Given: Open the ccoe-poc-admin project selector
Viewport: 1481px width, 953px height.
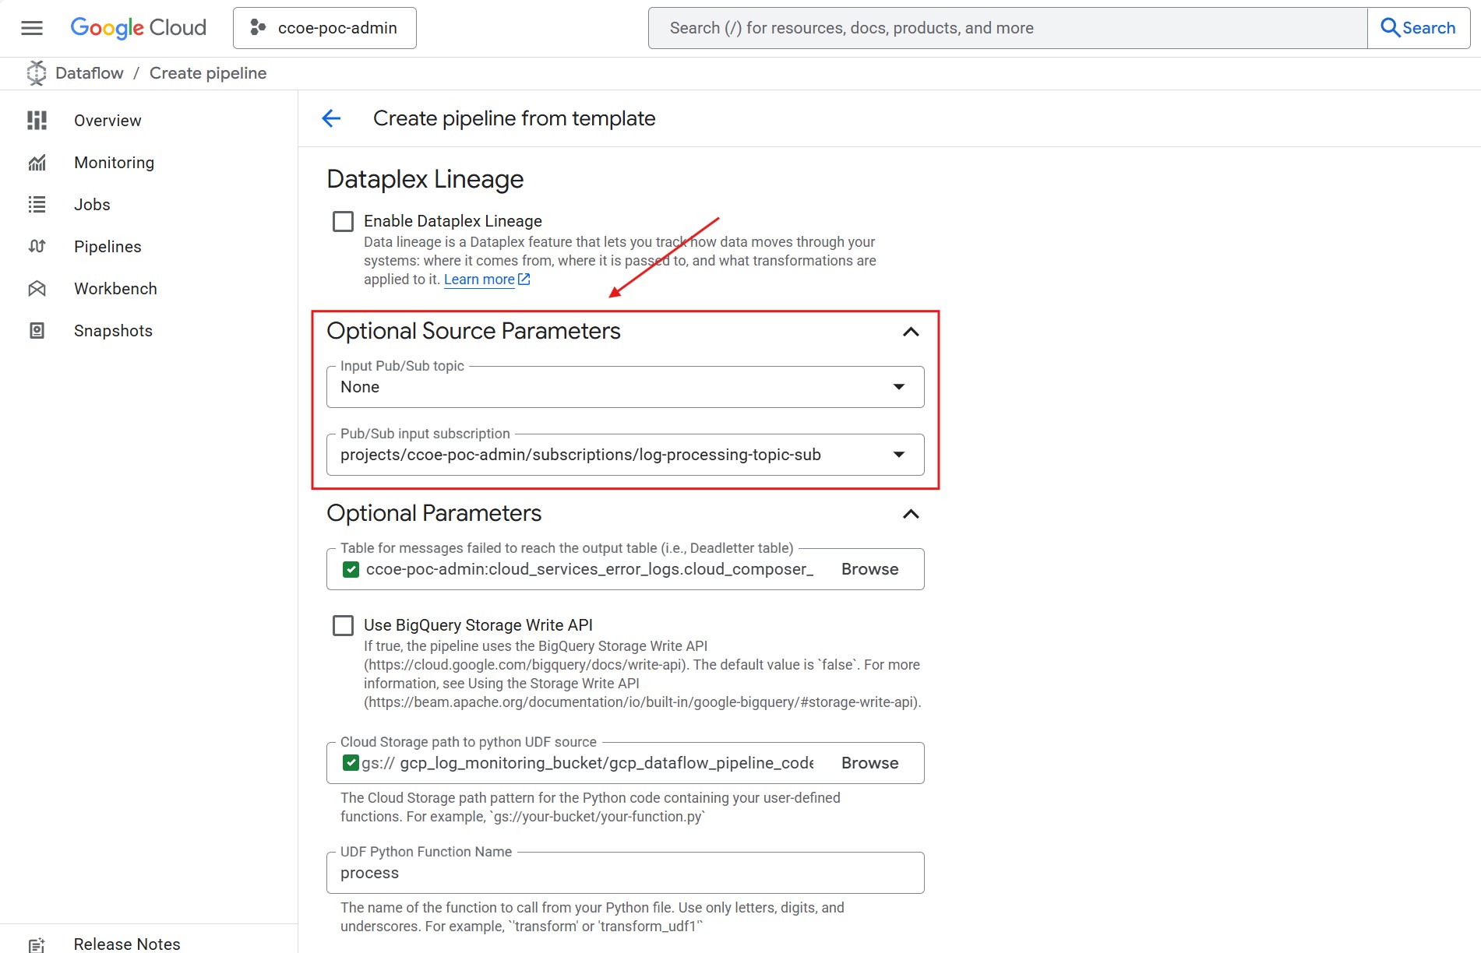Looking at the screenshot, I should 324,28.
